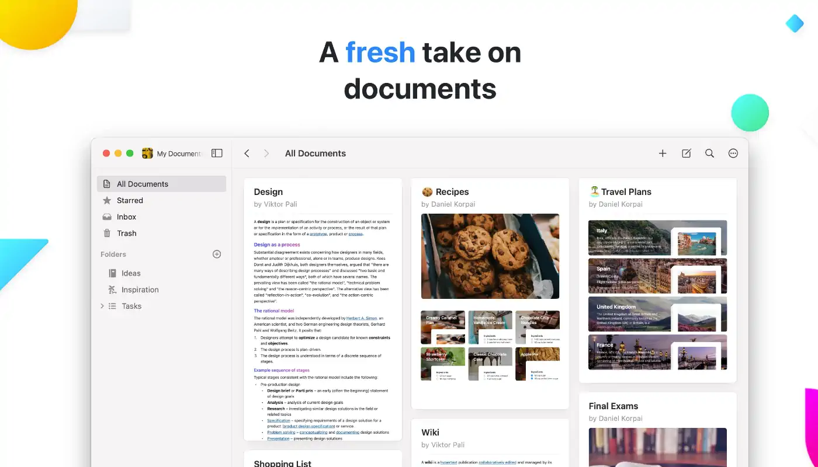
Task: Open the more options ellipsis menu
Action: pyautogui.click(x=733, y=154)
